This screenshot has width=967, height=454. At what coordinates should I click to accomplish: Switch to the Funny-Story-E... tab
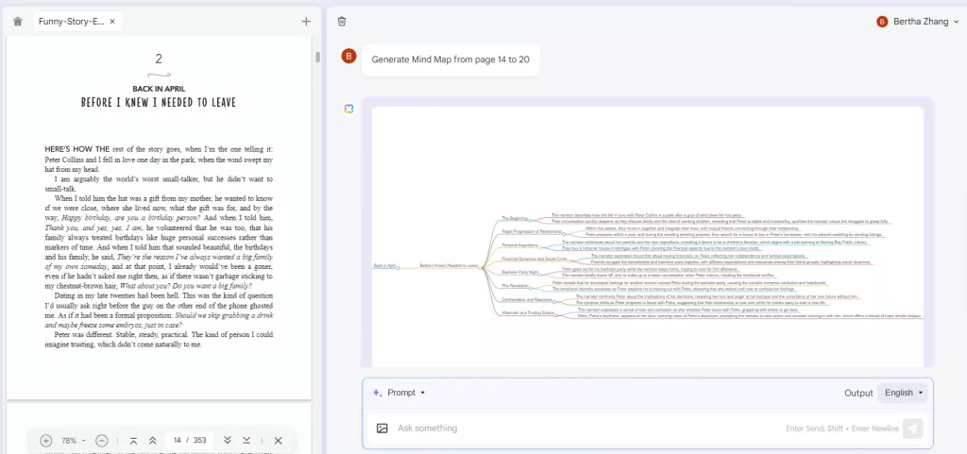[71, 21]
